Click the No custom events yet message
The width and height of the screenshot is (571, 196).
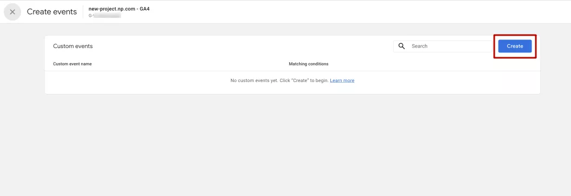click(280, 80)
